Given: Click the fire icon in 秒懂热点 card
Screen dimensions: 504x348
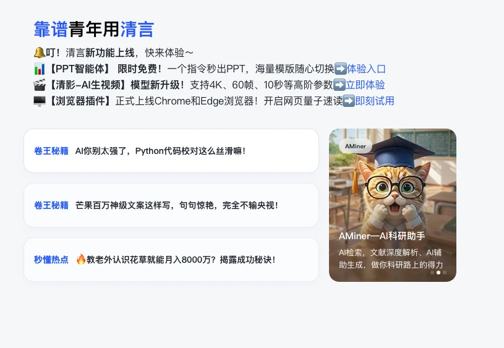Looking at the screenshot, I should pyautogui.click(x=80, y=259).
